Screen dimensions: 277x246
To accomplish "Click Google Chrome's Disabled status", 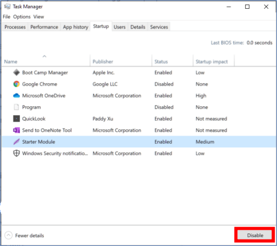I will click(x=164, y=84).
